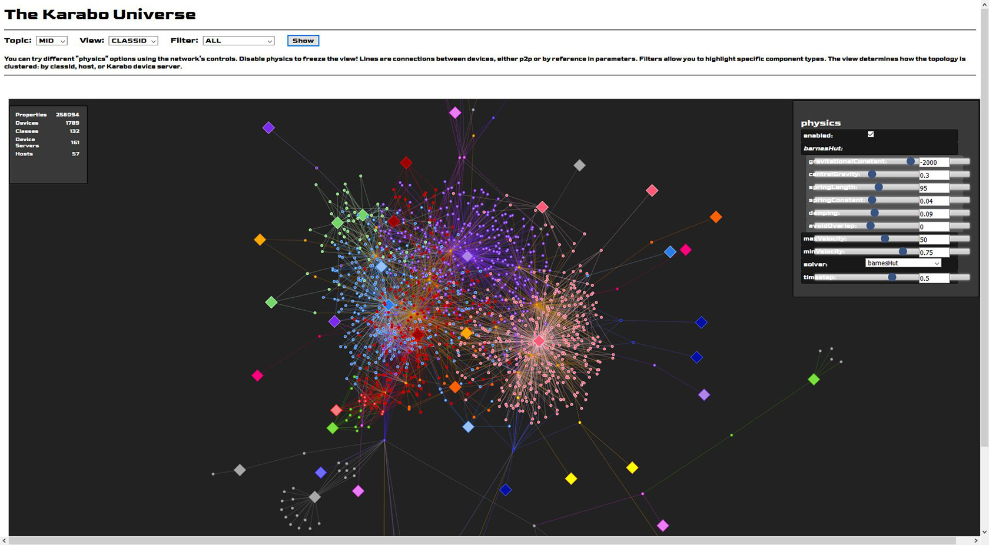Select the violet diamond hub of the purple cluster
989x545 pixels.
click(x=467, y=257)
